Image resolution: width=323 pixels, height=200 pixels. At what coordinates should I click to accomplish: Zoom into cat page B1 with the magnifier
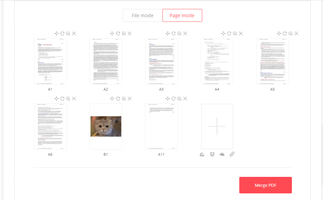(124, 99)
